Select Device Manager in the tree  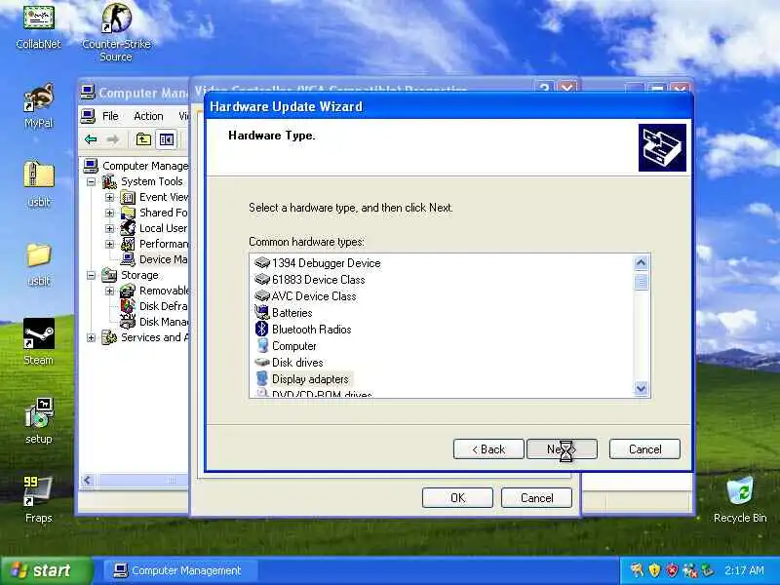point(163,259)
